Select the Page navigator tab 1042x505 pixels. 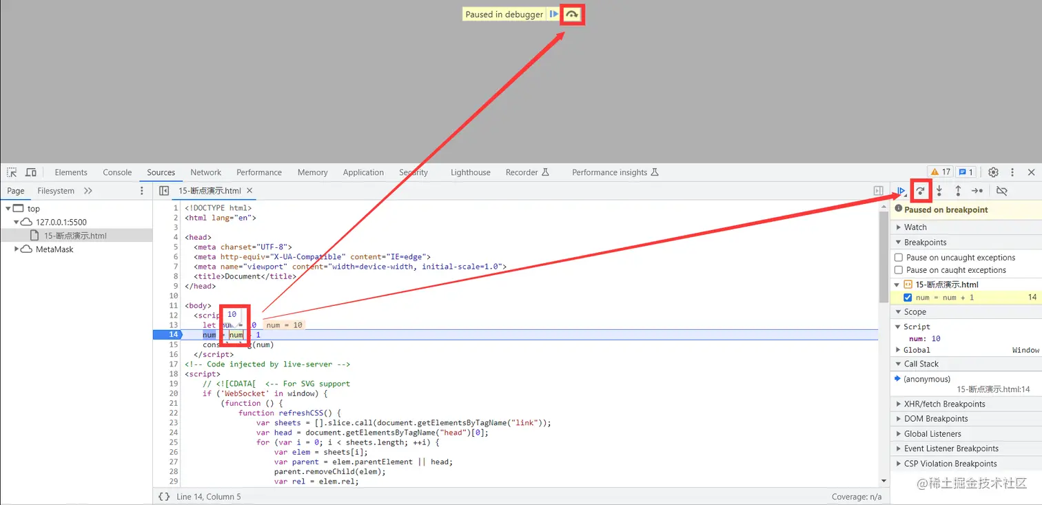(x=16, y=191)
